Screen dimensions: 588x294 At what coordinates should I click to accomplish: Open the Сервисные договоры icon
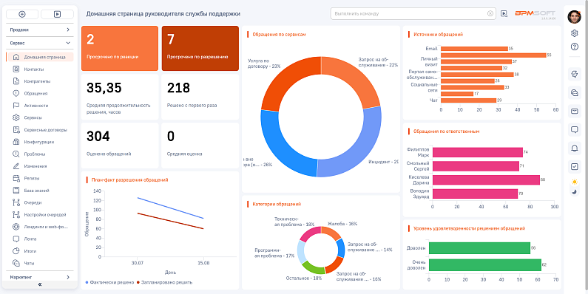(16, 130)
